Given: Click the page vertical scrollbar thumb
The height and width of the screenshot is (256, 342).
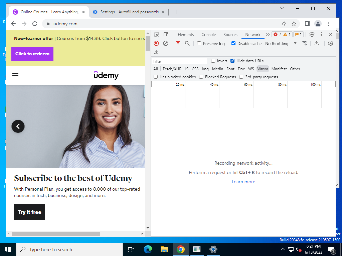Looking at the screenshot, I should [x=148, y=43].
